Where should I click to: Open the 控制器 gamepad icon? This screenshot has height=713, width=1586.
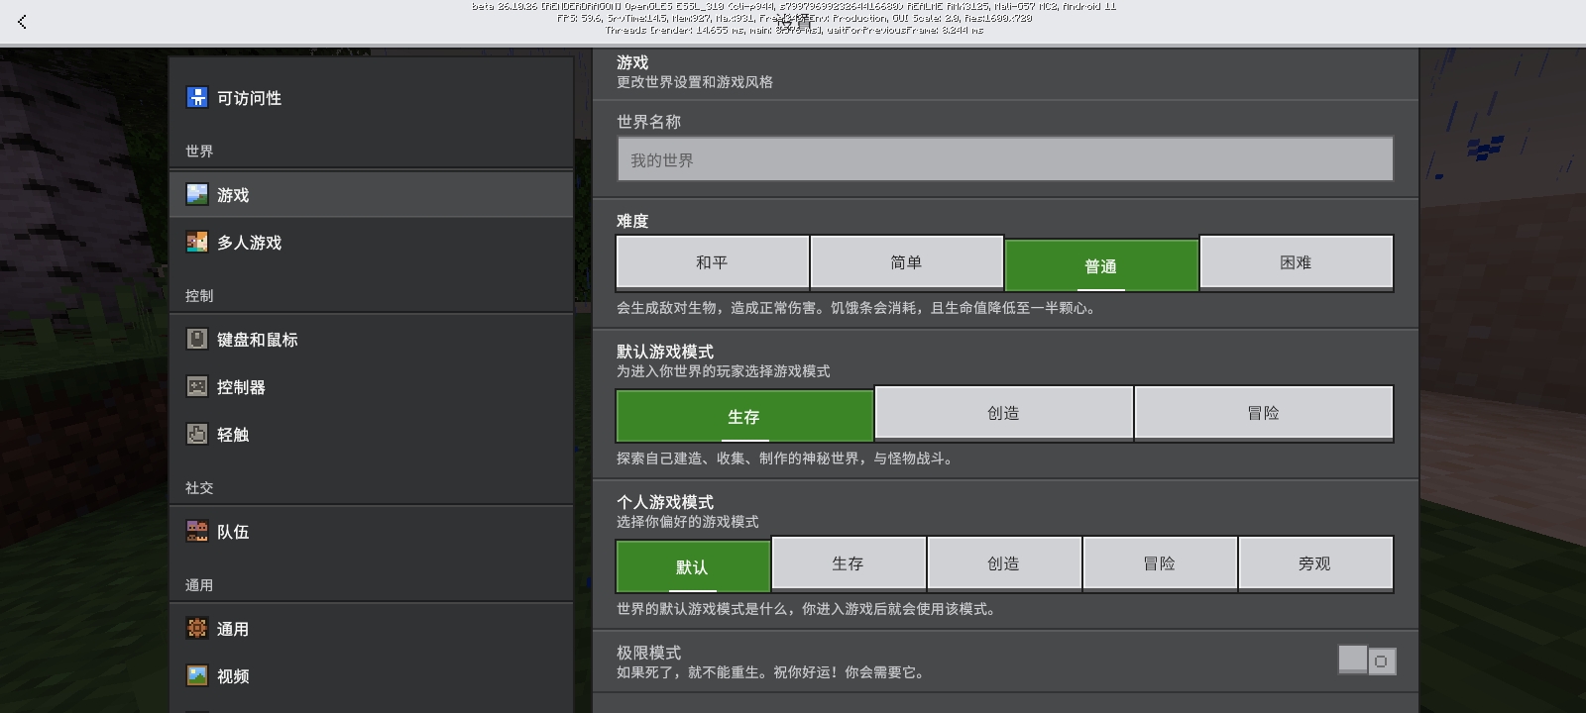[197, 386]
